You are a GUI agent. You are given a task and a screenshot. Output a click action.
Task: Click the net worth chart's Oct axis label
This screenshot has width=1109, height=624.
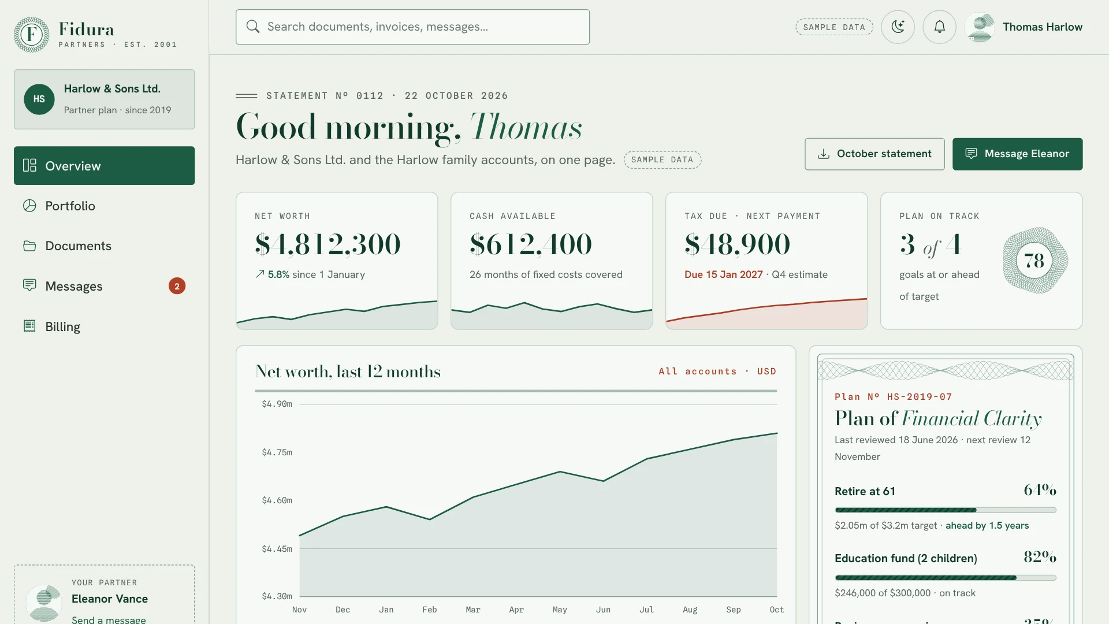point(776,610)
